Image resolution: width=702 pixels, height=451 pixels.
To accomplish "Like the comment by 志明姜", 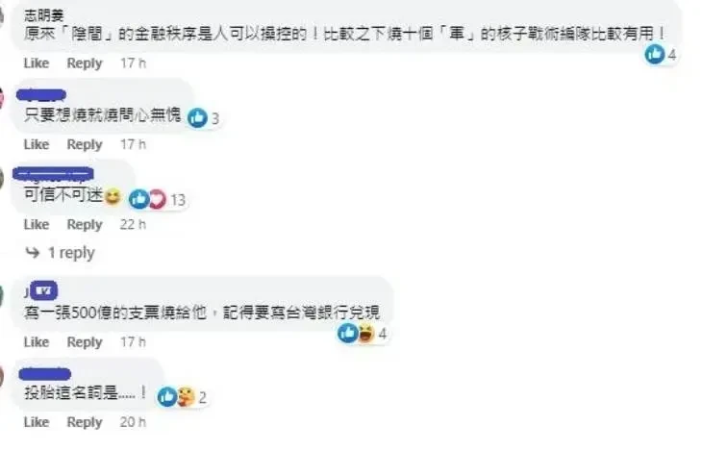I will [37, 63].
